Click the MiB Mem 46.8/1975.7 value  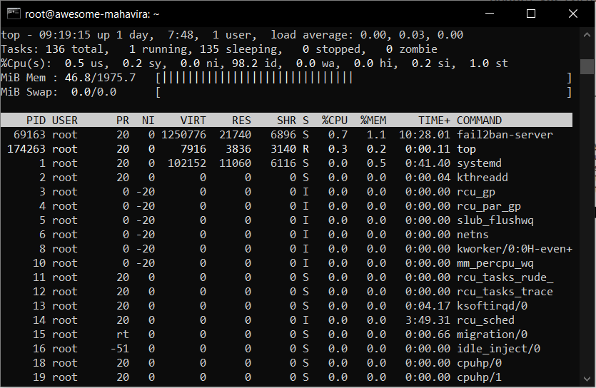(100, 78)
